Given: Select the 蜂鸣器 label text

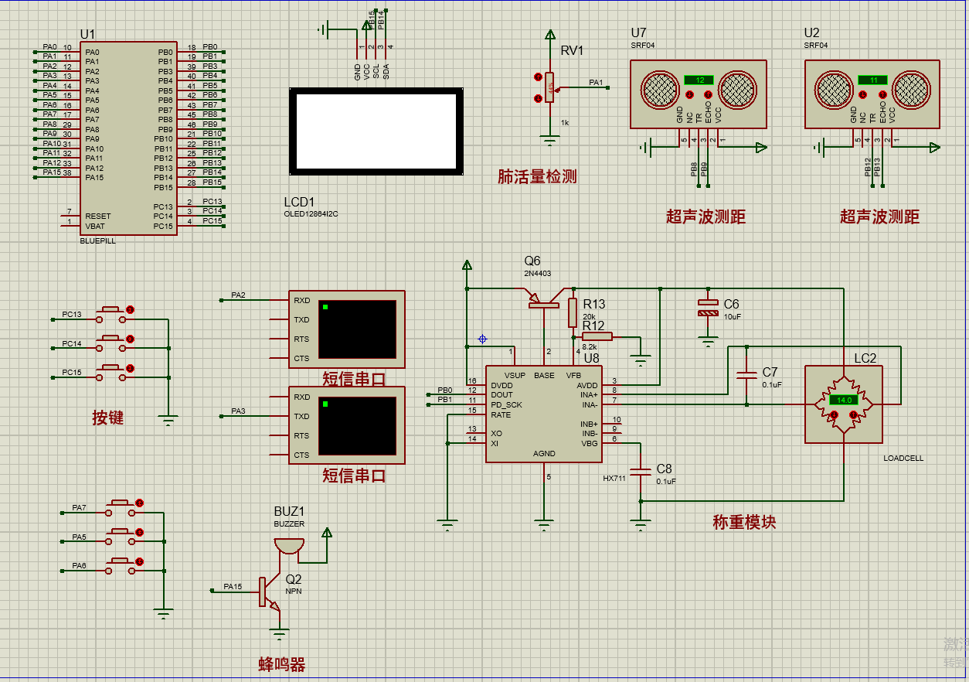Looking at the screenshot, I should pyautogui.click(x=281, y=664).
